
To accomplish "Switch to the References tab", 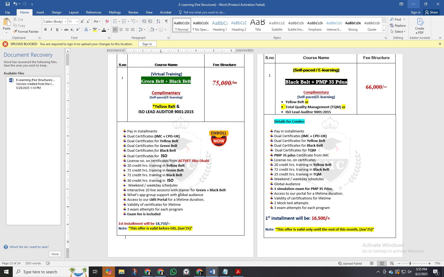I will tap(94, 12).
